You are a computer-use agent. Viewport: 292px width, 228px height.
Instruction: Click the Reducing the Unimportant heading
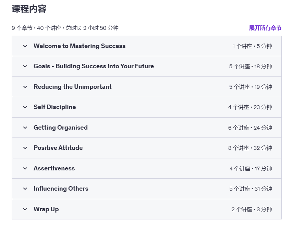[73, 87]
